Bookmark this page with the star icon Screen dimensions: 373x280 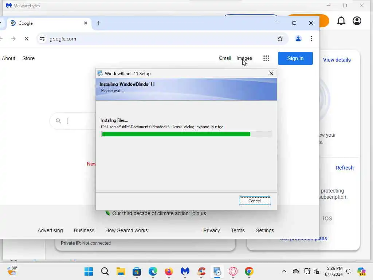pos(280,39)
